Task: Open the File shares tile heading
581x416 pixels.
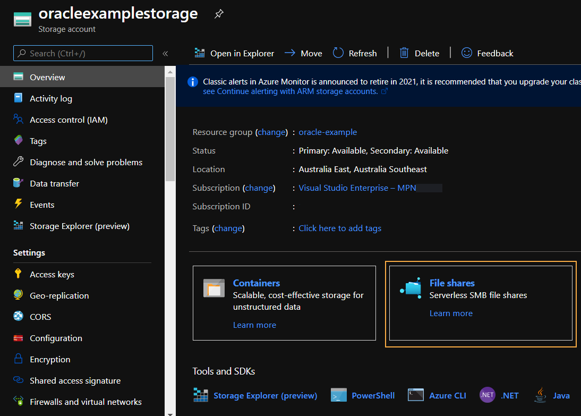Action: point(452,283)
